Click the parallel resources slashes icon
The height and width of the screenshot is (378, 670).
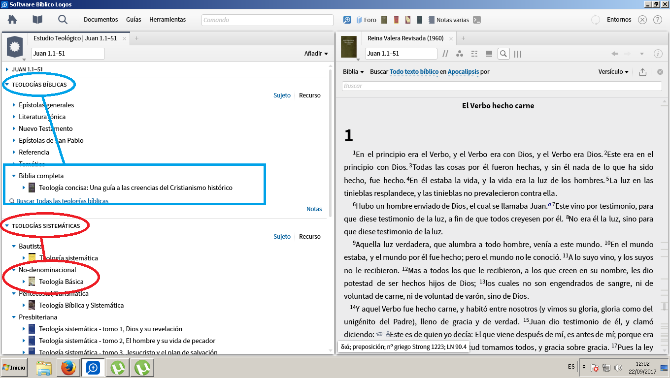coord(445,54)
